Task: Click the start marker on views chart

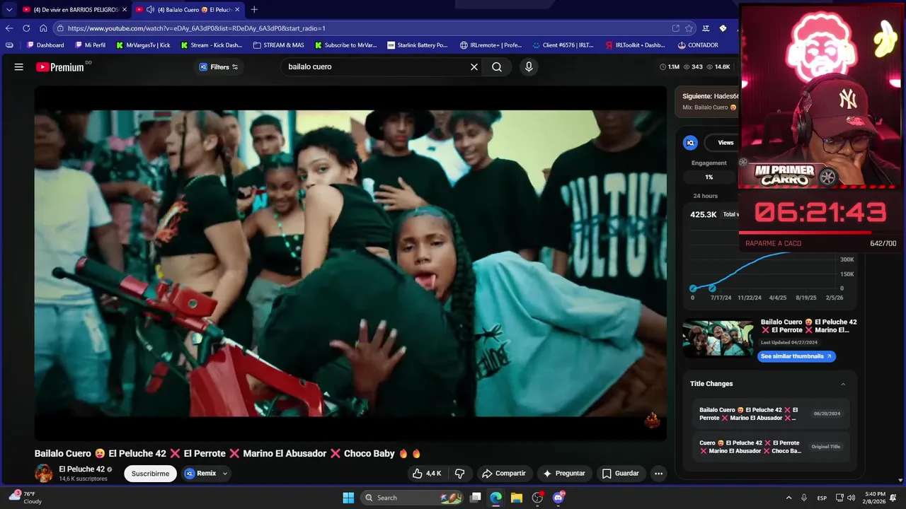Action: click(693, 288)
